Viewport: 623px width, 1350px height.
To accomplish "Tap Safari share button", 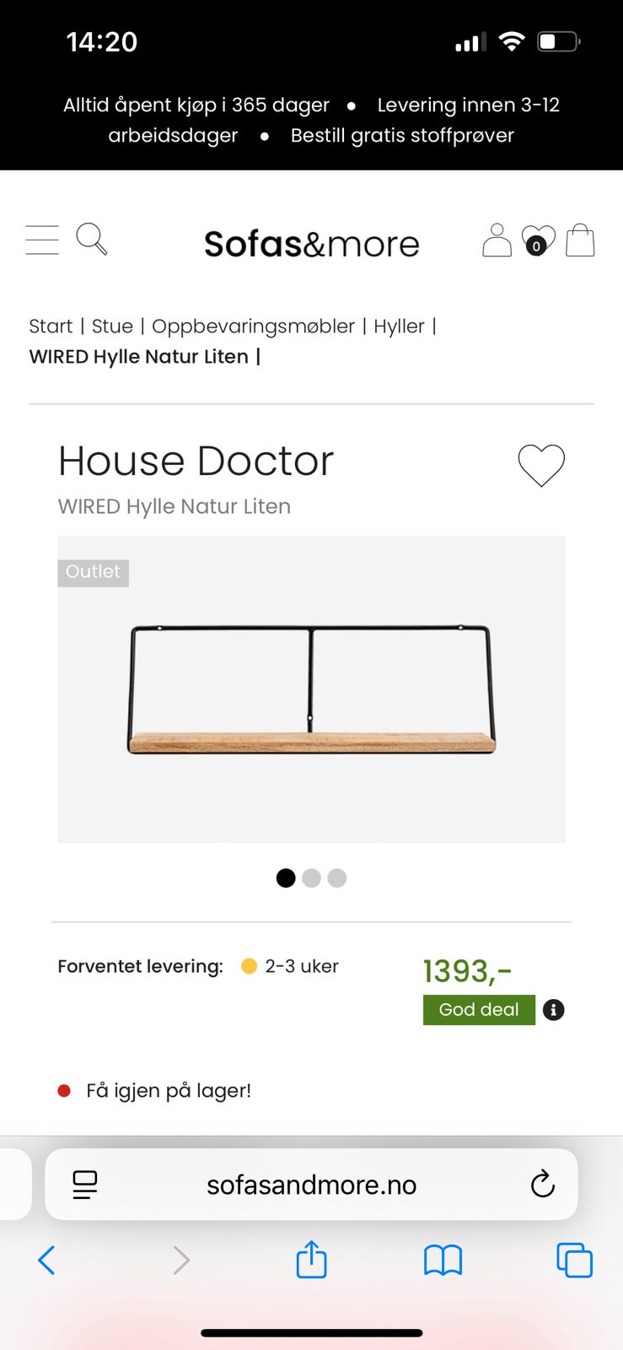I will pos(311,1261).
